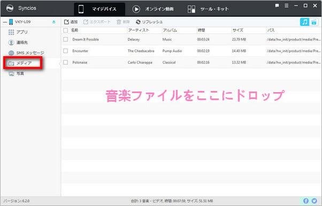Sort by パス column header

pos(271,30)
